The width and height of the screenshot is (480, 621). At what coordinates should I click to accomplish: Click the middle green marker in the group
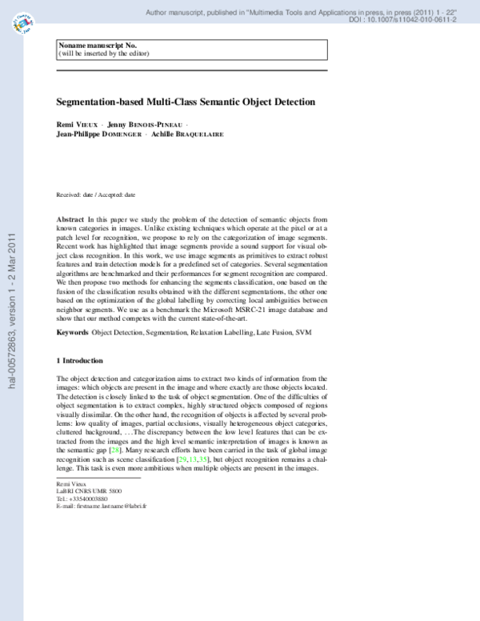pyautogui.click(x=193, y=459)
